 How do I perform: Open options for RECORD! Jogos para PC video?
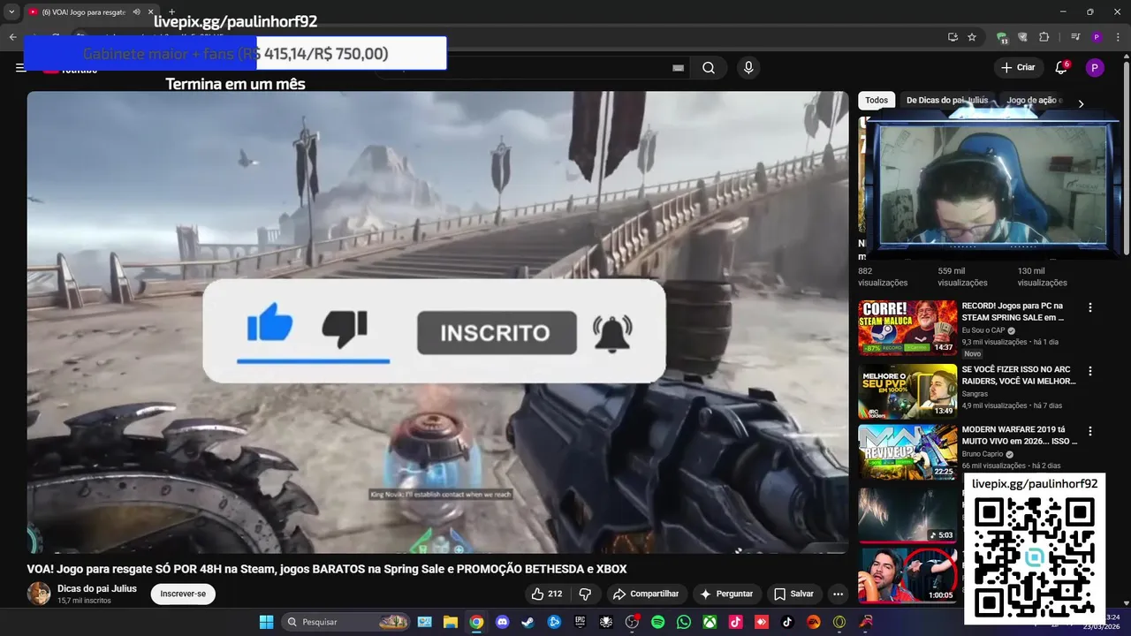click(1090, 307)
